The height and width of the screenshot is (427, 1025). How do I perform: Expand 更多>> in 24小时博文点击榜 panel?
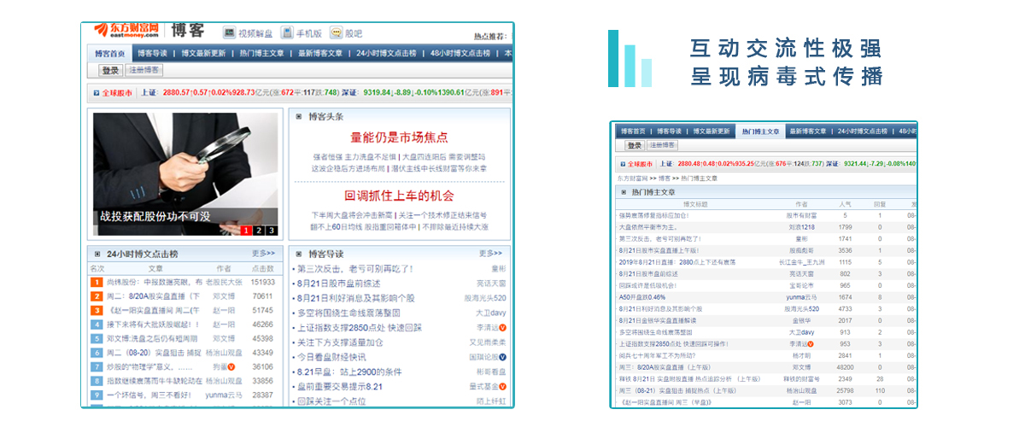tap(263, 254)
